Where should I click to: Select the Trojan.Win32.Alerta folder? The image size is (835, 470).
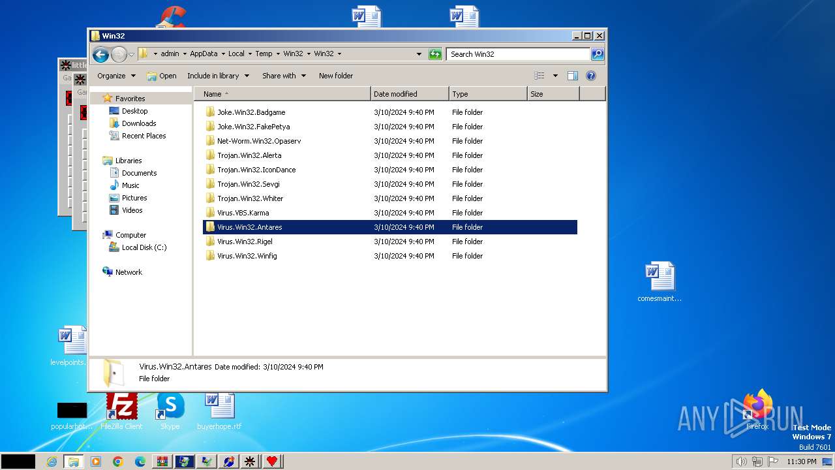[x=249, y=155]
